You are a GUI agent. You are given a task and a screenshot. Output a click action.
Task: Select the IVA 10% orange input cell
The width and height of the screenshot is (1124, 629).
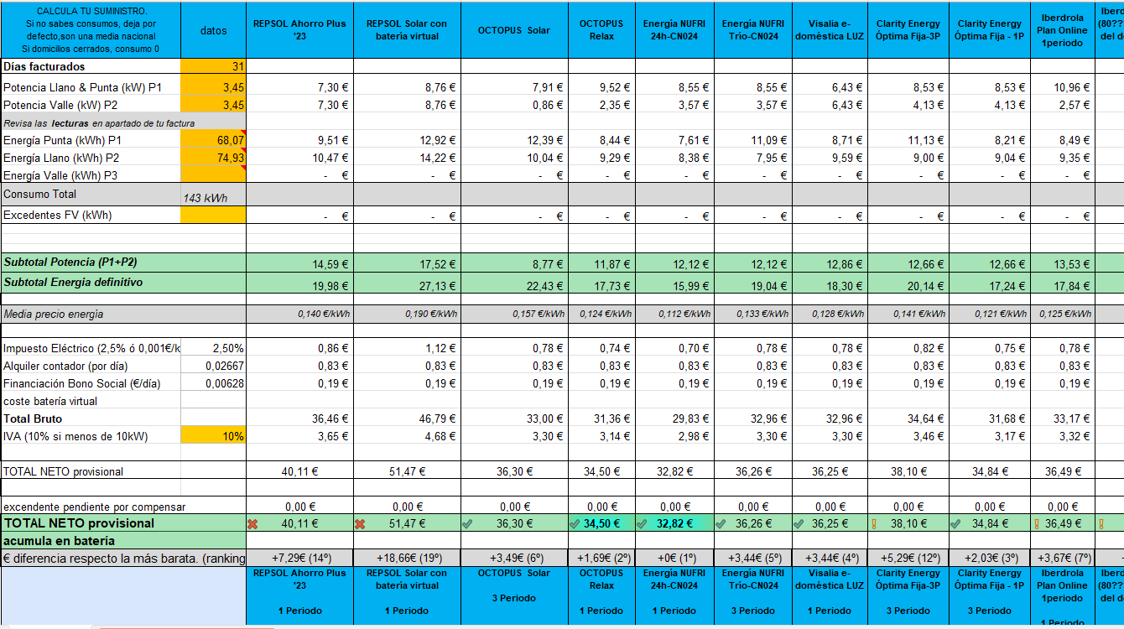pyautogui.click(x=213, y=436)
